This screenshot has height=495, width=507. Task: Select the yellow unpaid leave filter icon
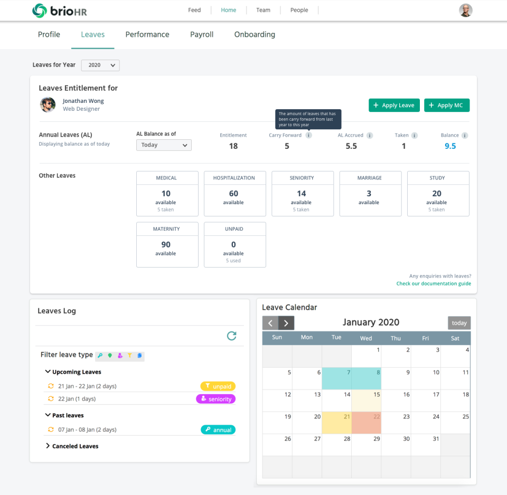129,355
